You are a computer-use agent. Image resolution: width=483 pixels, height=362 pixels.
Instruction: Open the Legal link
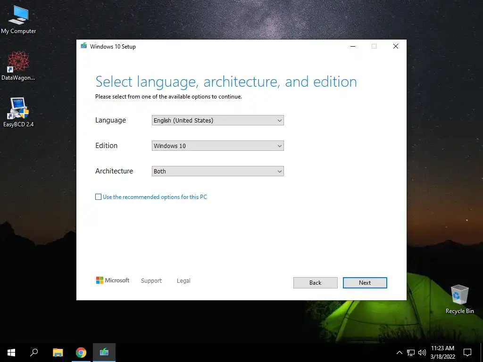183,281
